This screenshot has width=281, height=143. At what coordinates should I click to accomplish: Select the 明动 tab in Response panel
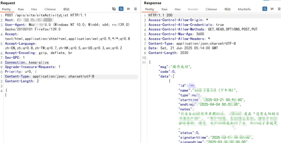click(x=227, y=9)
